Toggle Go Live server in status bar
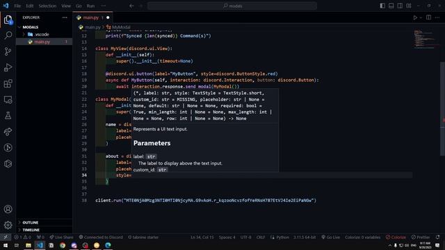The image size is (445, 250). point(331,237)
